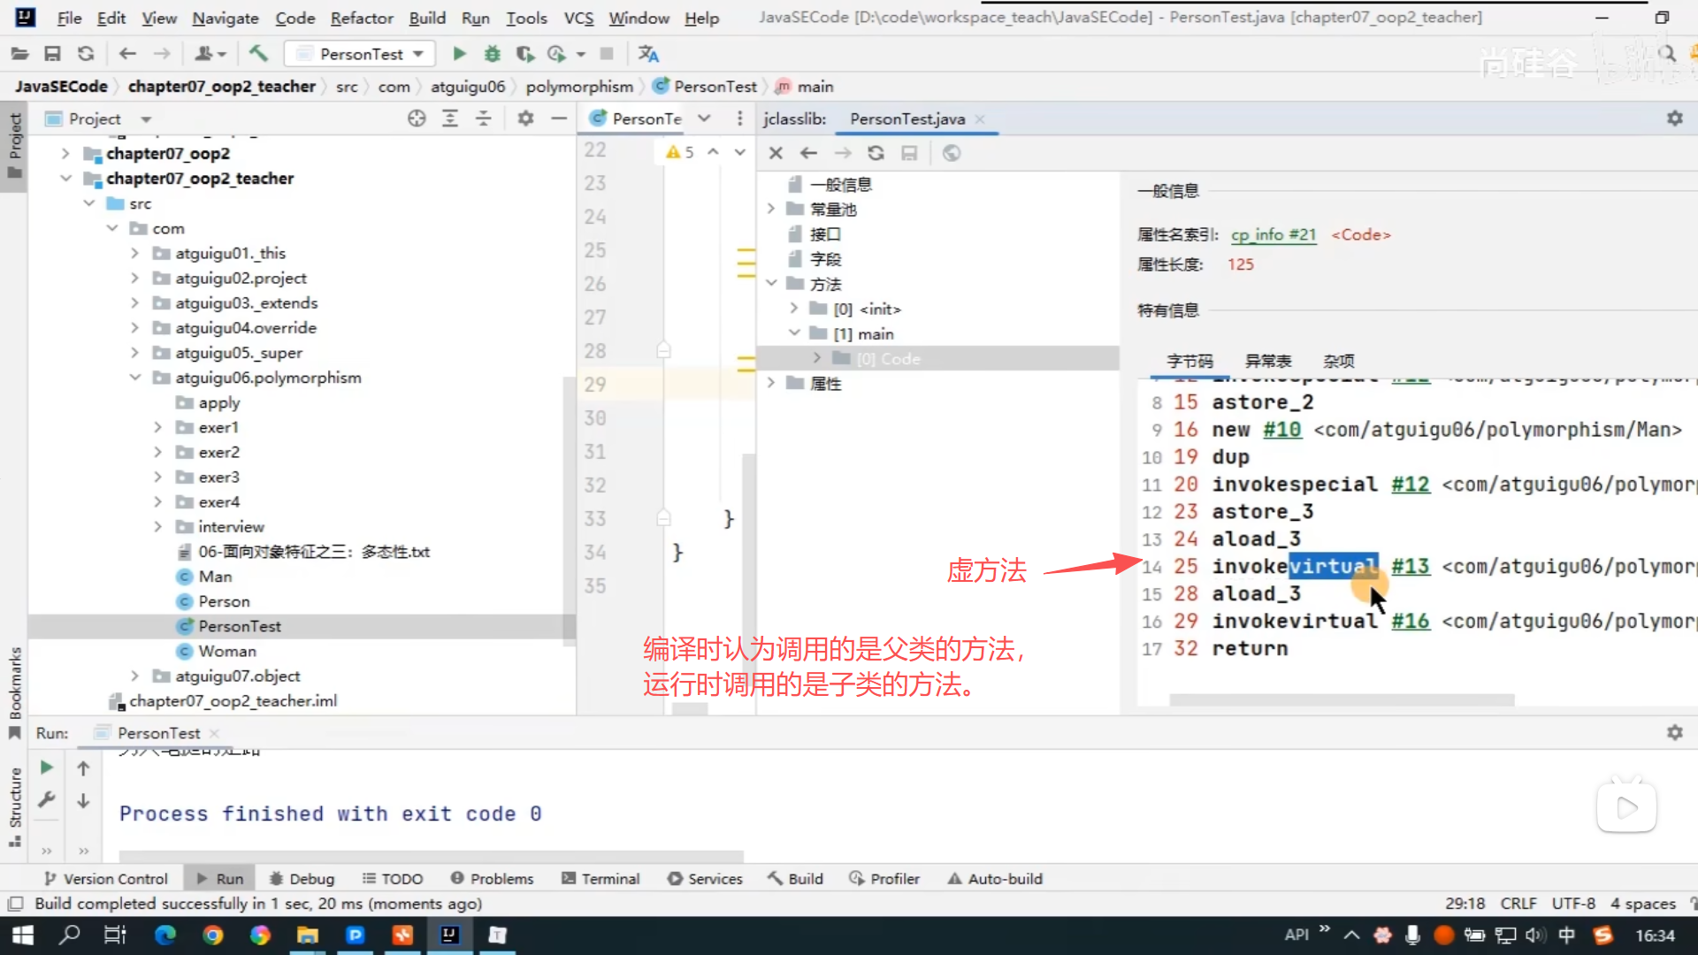Run PersonTest with green play button
Viewport: 1698px width, 955px height.
pyautogui.click(x=459, y=54)
